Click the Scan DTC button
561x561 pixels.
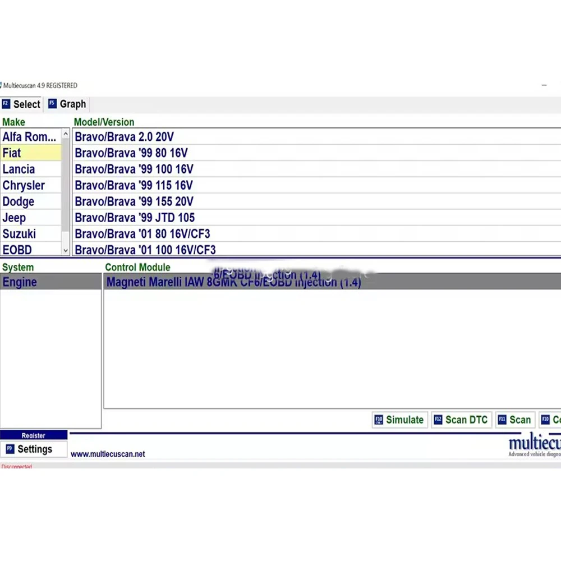pyautogui.click(x=462, y=419)
